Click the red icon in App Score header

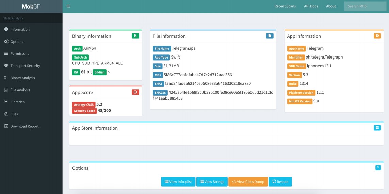(x=135, y=92)
